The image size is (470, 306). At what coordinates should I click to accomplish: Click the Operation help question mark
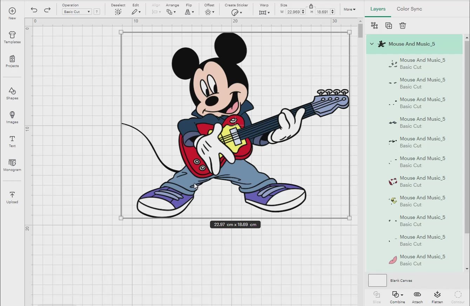(97, 12)
